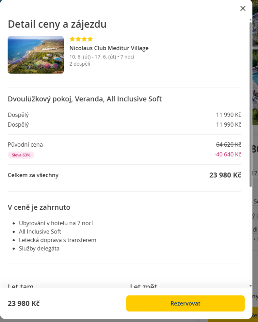Image resolution: width=258 pixels, height=322 pixels.
Task: Click the -40 640 Kč discount amount
Action: click(x=228, y=154)
